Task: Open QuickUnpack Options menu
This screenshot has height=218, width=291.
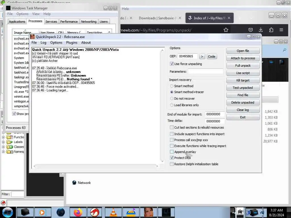Action: pyautogui.click(x=56, y=43)
